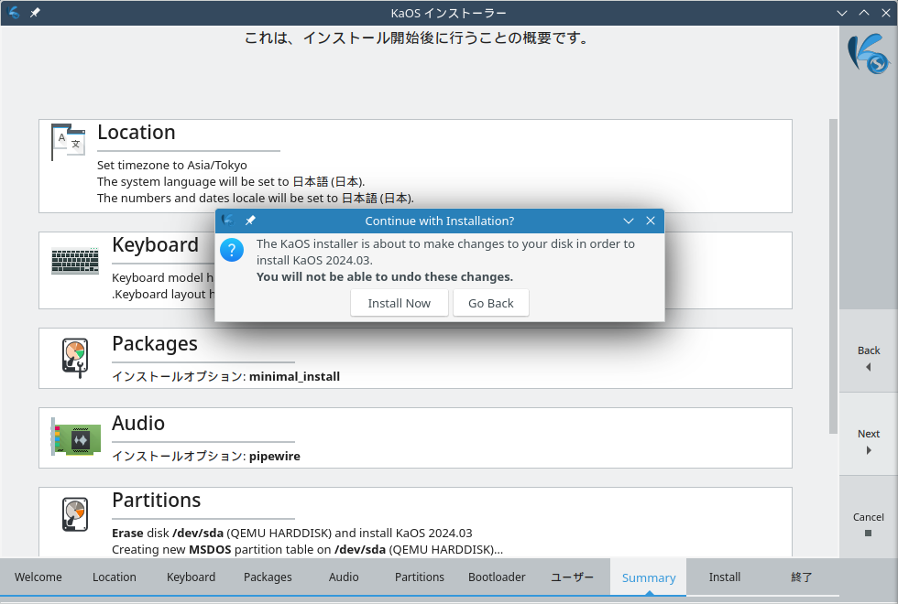
Task: Select the Keyboard step tab
Action: coord(191,577)
